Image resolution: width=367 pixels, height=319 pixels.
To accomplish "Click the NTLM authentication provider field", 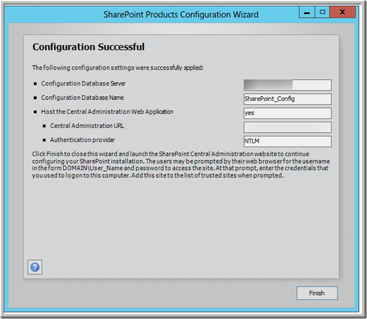I will pos(288,141).
